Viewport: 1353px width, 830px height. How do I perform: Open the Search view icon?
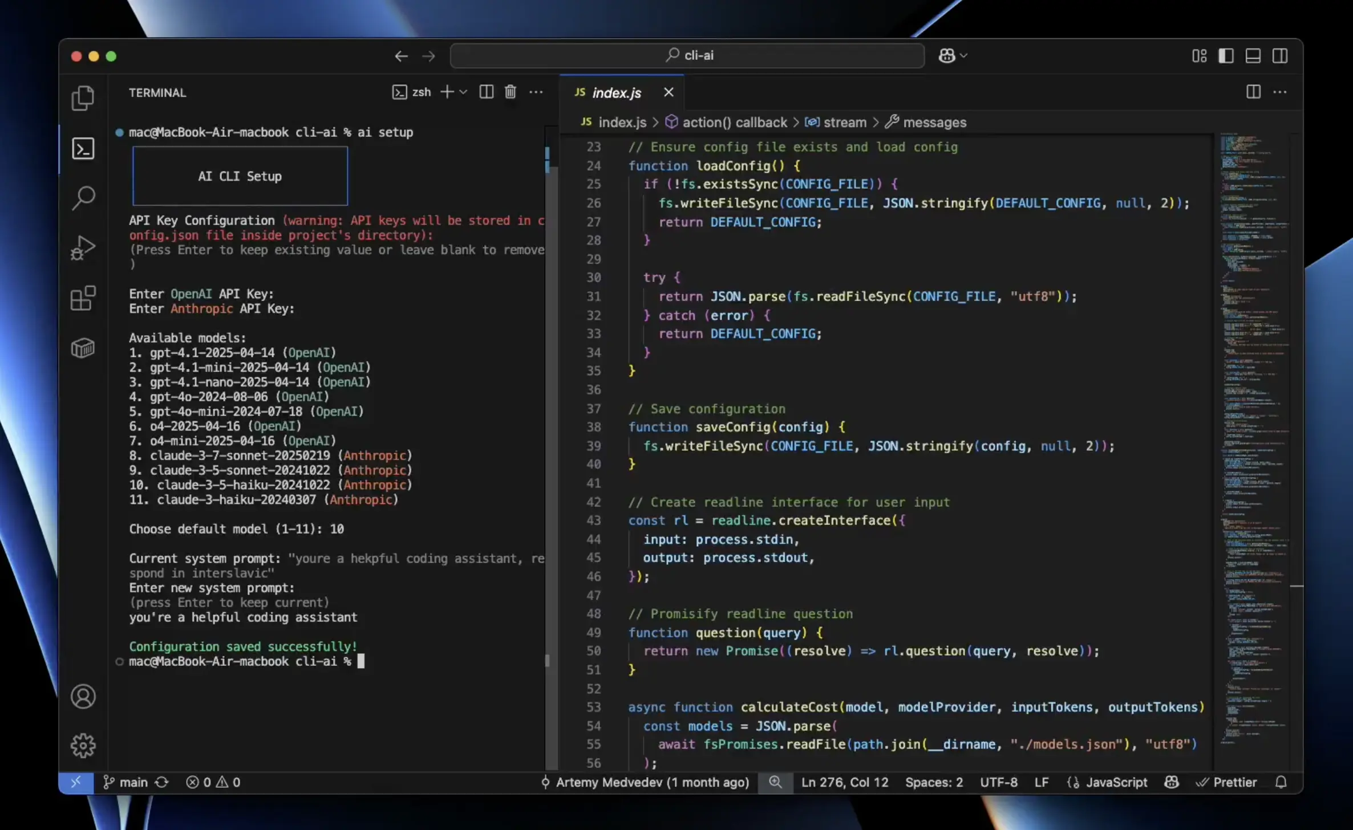[x=83, y=198]
